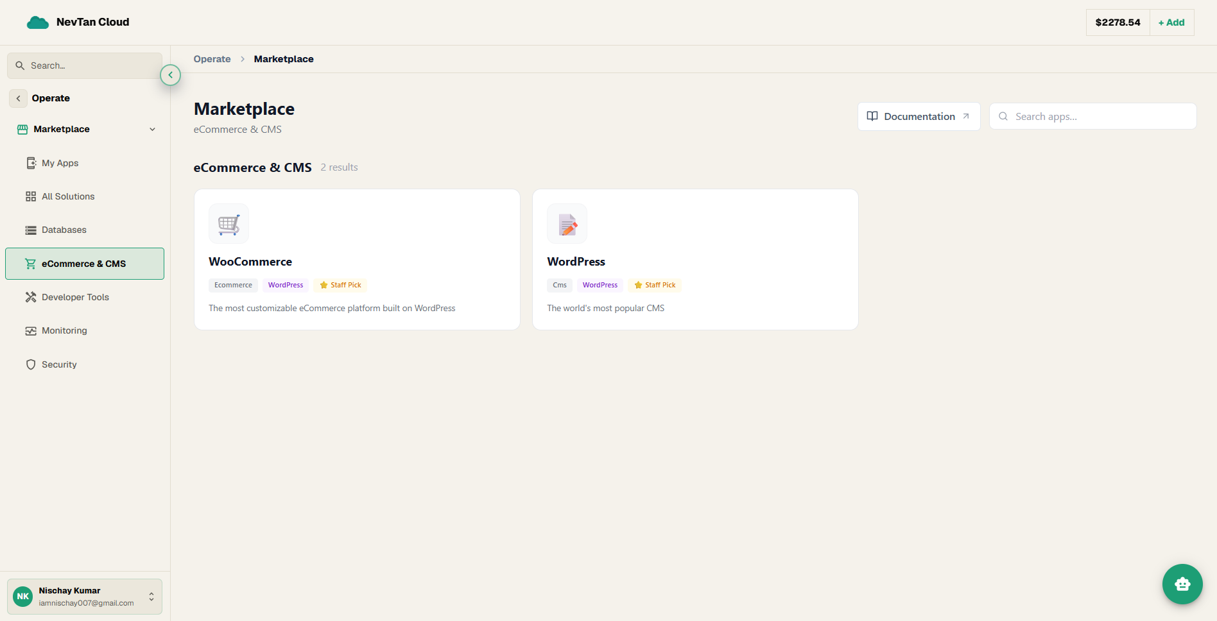1217x621 pixels.
Task: Click the Marketplace breadcrumb item
Action: tap(284, 59)
